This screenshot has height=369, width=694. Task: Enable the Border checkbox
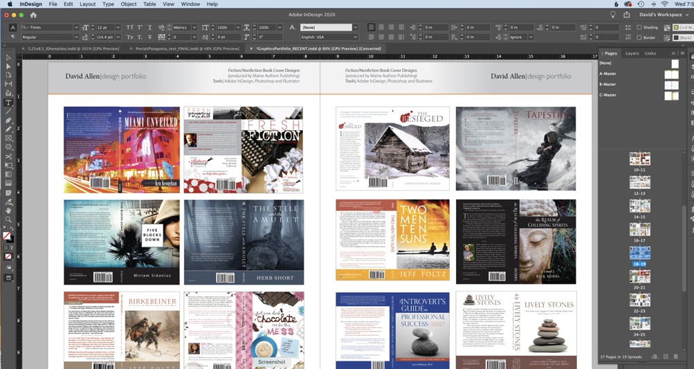click(x=639, y=37)
